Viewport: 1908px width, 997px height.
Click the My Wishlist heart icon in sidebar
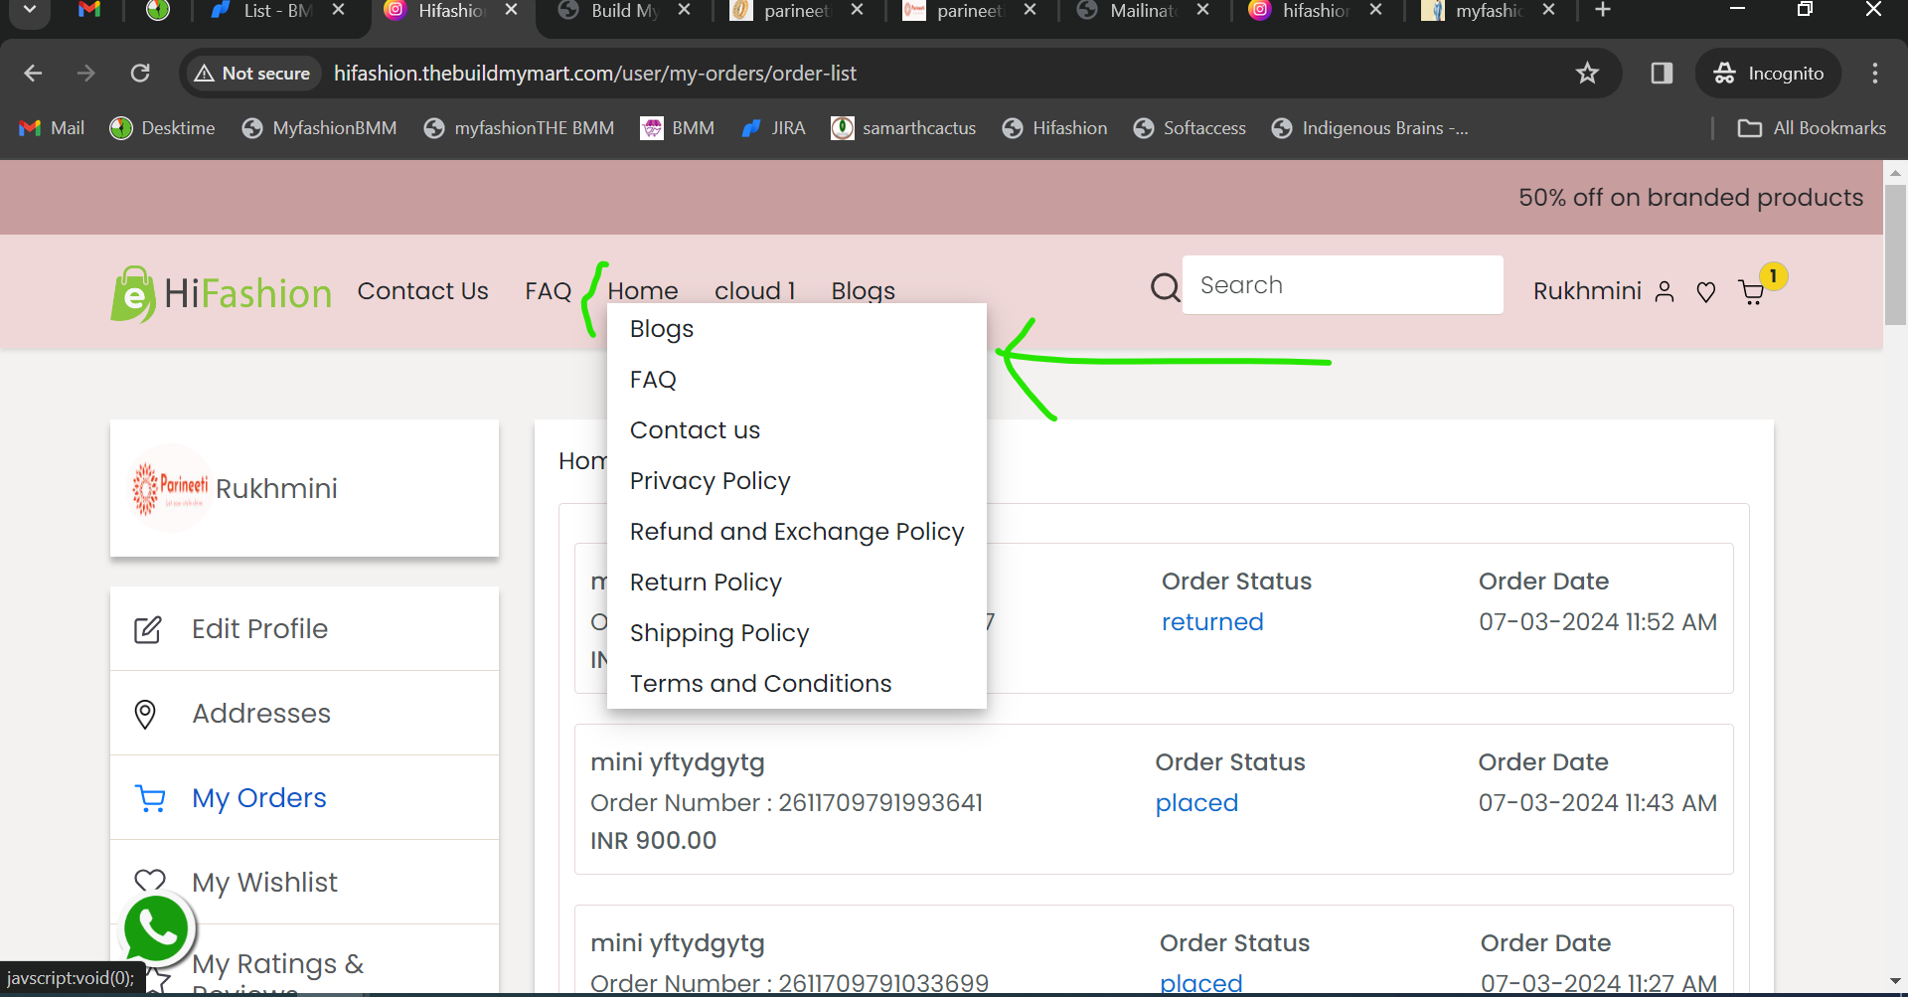(150, 881)
